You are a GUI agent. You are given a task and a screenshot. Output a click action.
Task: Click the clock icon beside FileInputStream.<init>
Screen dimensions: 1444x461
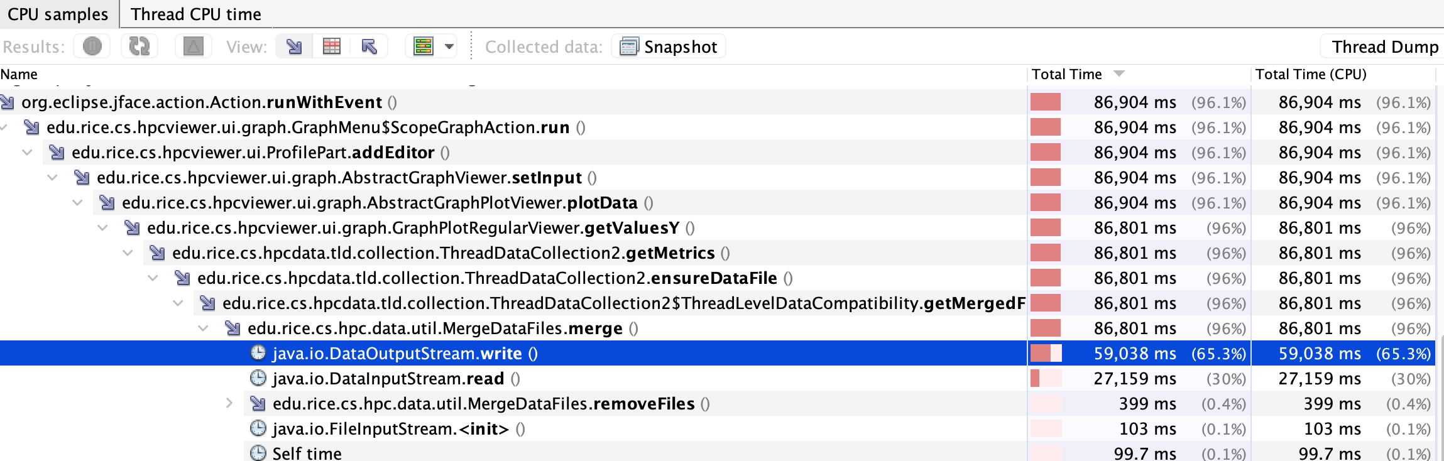pos(259,428)
